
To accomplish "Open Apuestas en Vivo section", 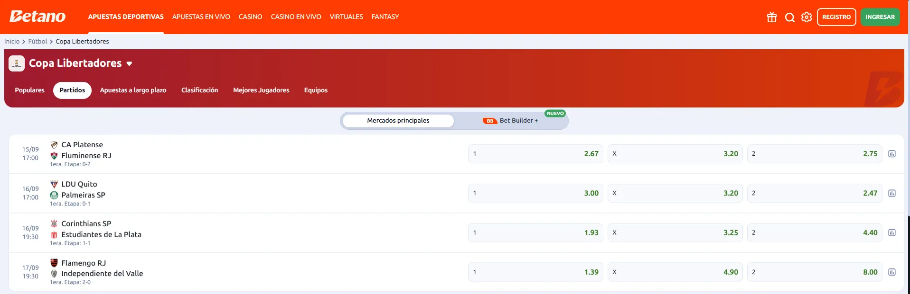I will (x=201, y=17).
